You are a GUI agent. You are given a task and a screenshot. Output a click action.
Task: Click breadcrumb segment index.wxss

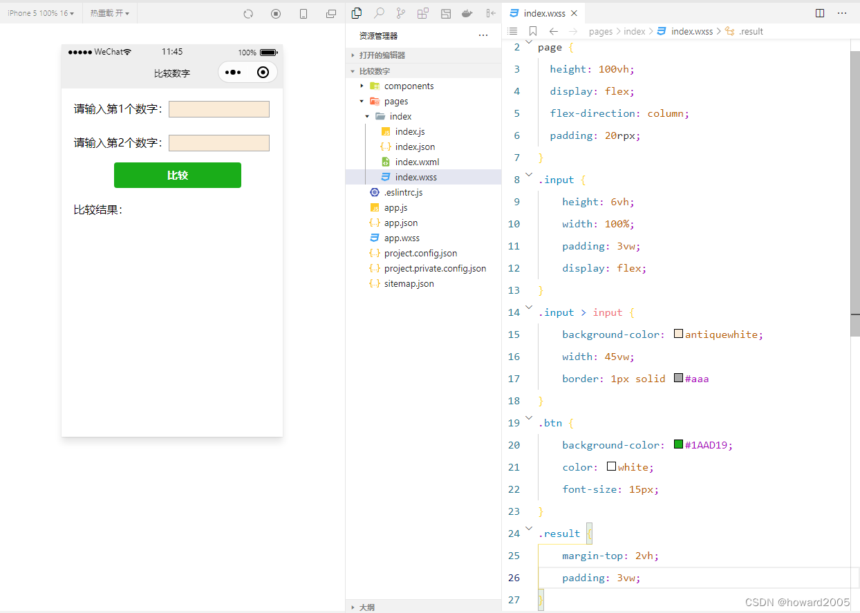click(x=692, y=31)
